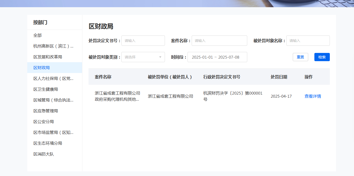
Task: Click the blue 检索 button
Action: [x=322, y=57]
